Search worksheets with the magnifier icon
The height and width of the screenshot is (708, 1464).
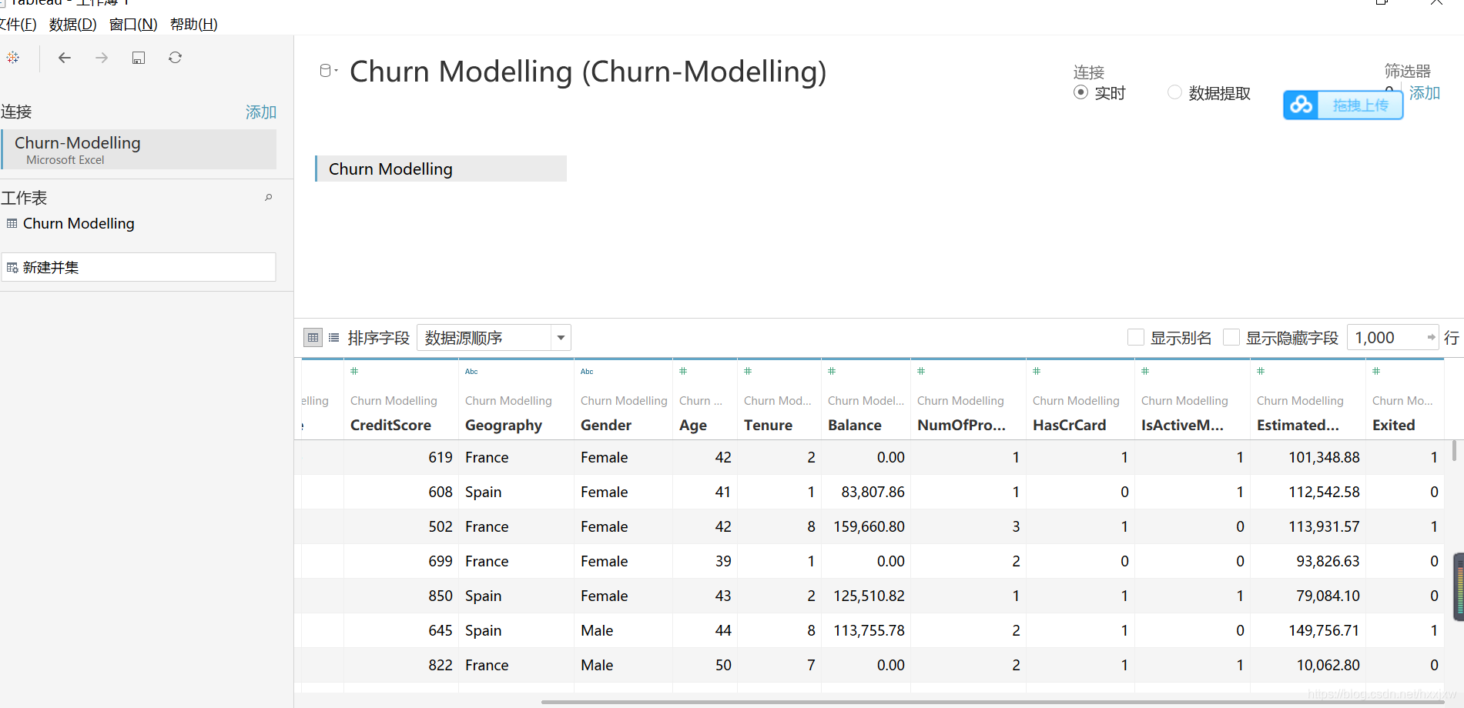(x=269, y=198)
